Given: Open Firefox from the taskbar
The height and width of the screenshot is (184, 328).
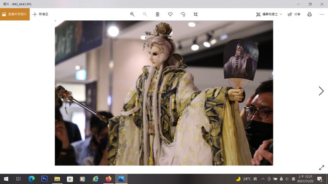Looking at the screenshot, I should click(108, 179).
